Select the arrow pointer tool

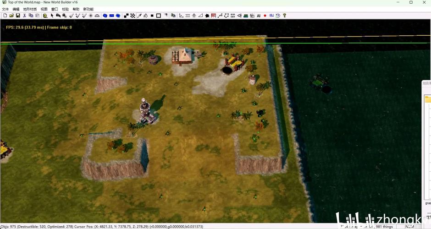(52, 16)
